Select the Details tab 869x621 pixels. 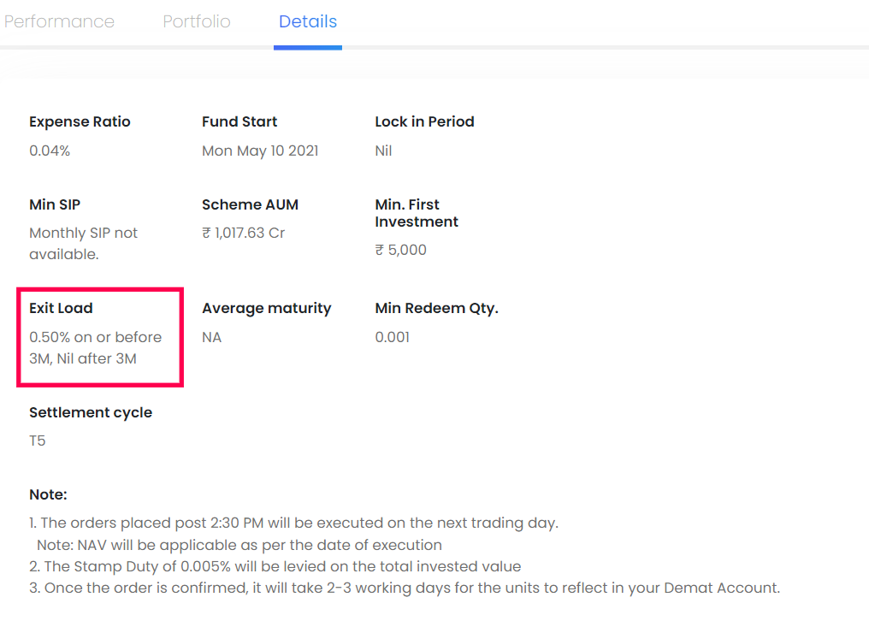click(308, 21)
